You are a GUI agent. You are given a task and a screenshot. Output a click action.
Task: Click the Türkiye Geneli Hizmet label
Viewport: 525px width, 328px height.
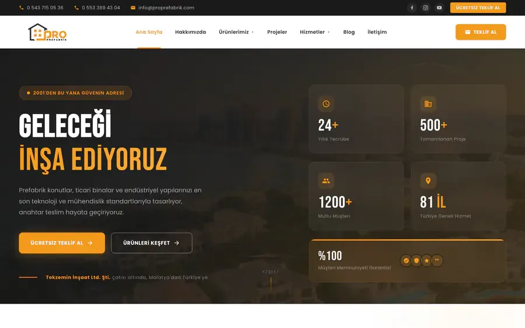445,216
